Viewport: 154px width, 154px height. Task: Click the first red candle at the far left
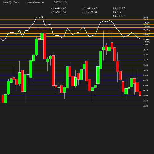click(x=3, y=99)
